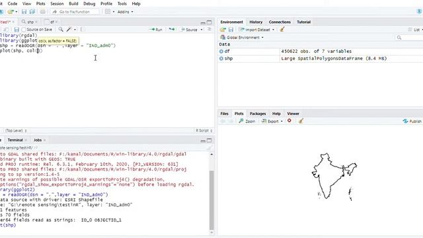Image resolution: width=423 pixels, height=238 pixels.
Task: Open plot Zoom window button
Action: tap(247, 121)
